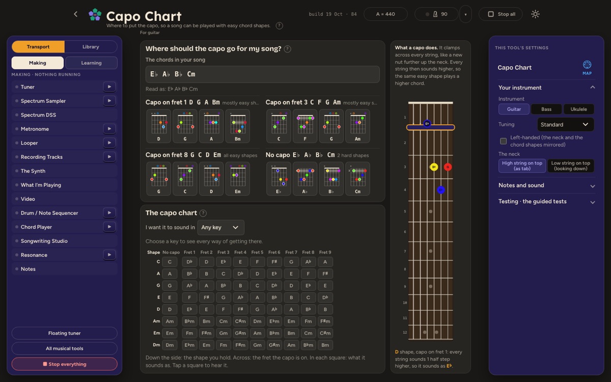Click the Stop everything button
Image resolution: width=611 pixels, height=382 pixels.
(64, 364)
